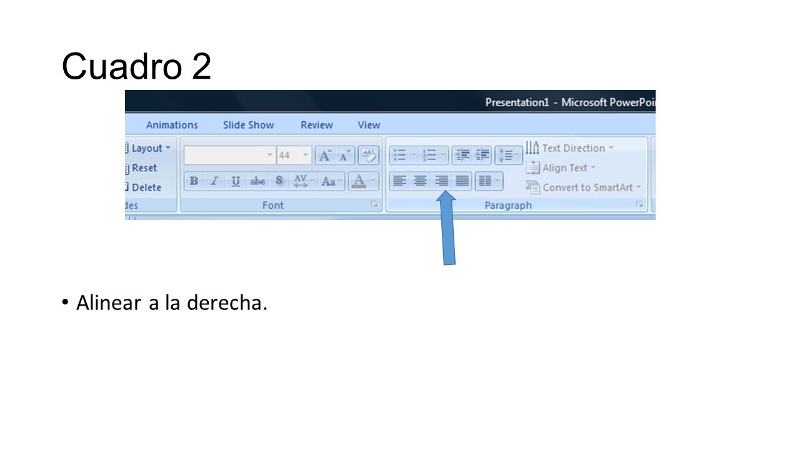
Task: Apply Strikethrough (abc) formatting
Action: coord(257,181)
